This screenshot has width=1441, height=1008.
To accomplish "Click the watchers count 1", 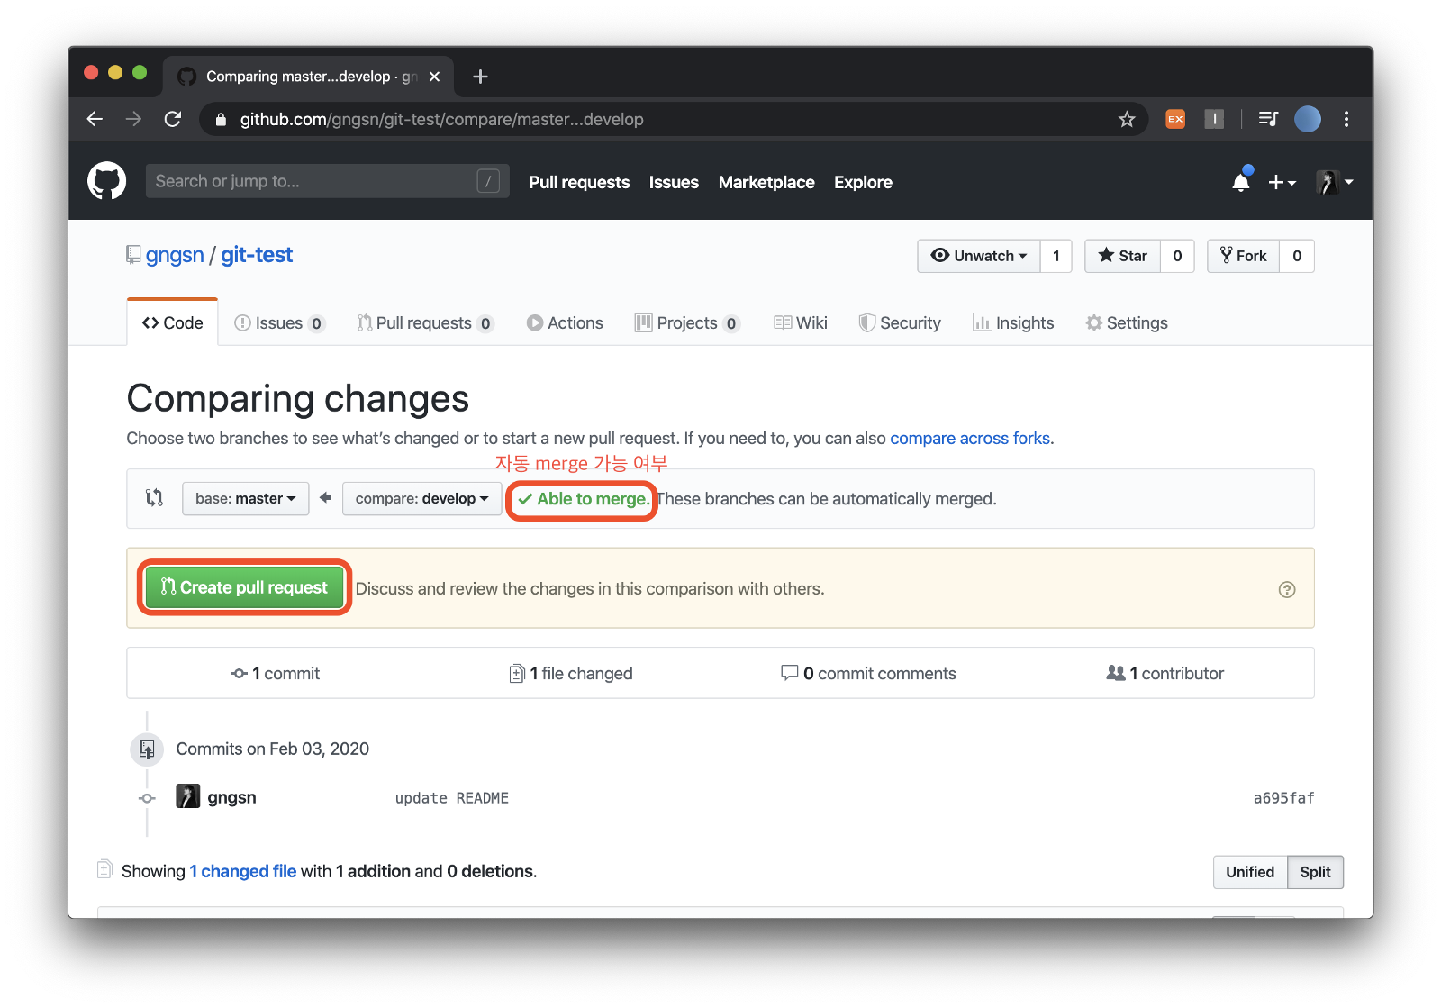I will (1056, 256).
